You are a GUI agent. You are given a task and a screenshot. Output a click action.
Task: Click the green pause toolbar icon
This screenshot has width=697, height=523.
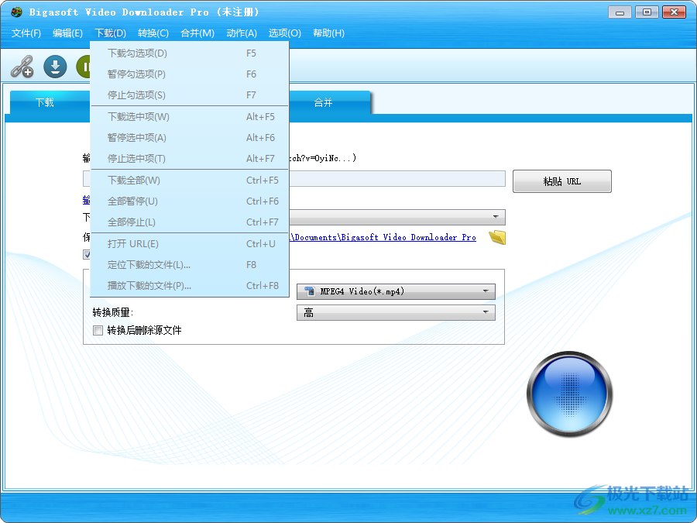tap(83, 67)
